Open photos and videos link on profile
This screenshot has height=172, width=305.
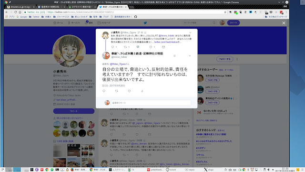pos(65,141)
